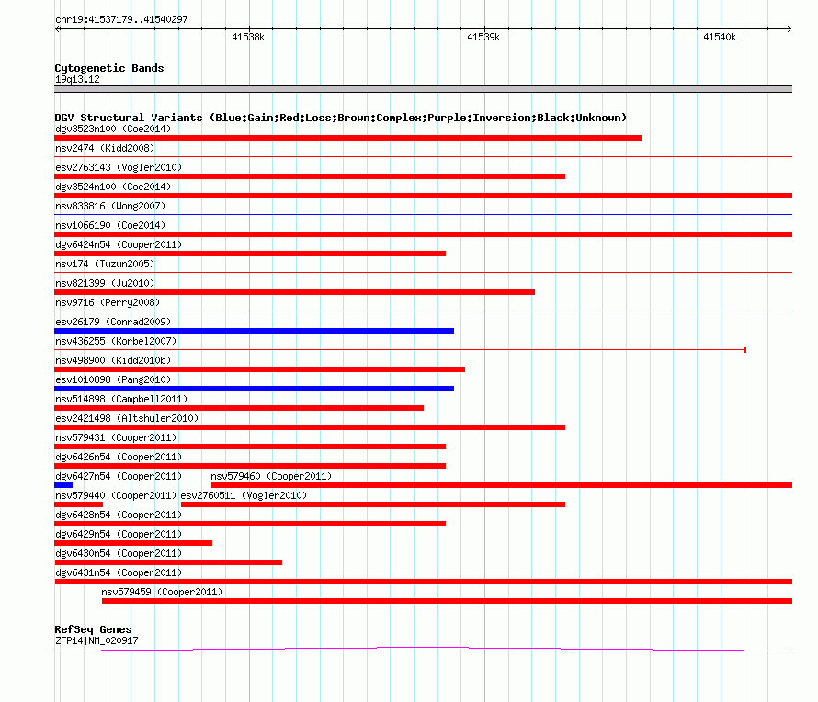Click the 19q13.12 band label
Screen dimensions: 818x702
pyautogui.click(x=77, y=79)
